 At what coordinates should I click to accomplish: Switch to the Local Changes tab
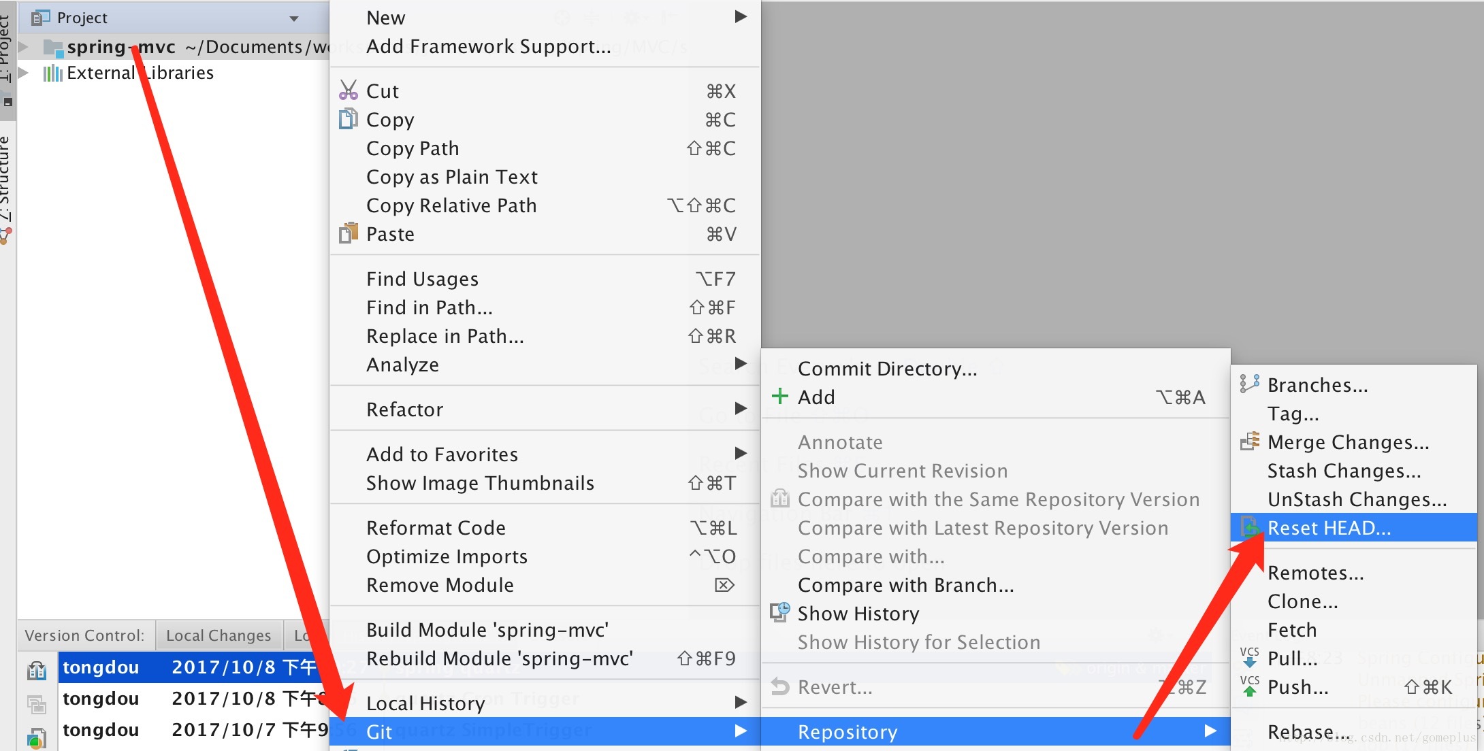(x=218, y=635)
